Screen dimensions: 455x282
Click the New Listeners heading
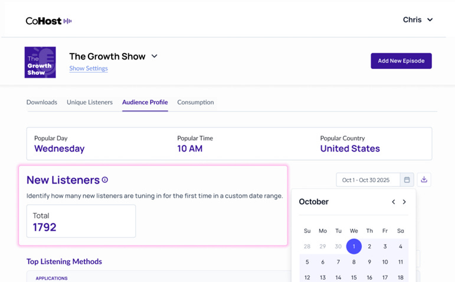[x=63, y=180]
